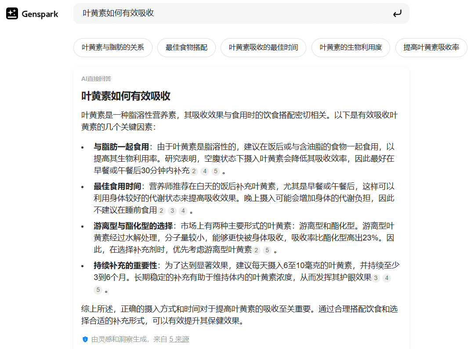
Task: Open citation 4 in 最佳食用时间 bullet
Action: point(183,211)
